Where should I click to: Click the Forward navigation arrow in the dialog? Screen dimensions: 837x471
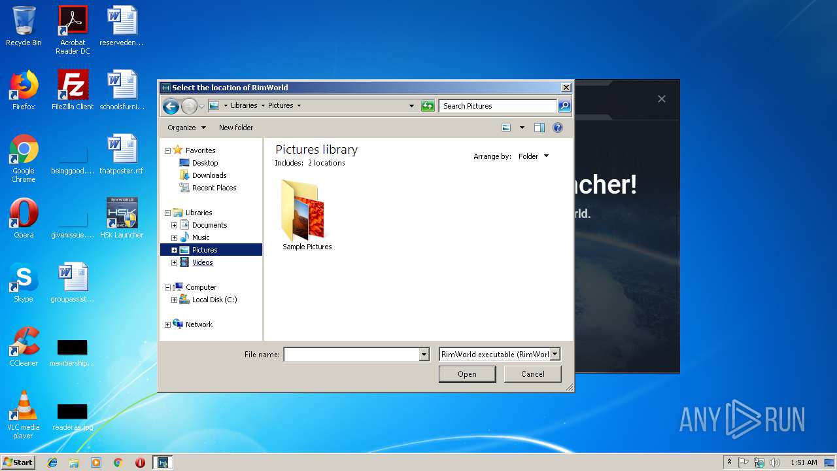[x=189, y=106]
